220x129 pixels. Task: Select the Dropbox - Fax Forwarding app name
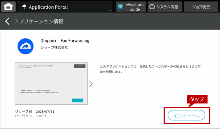(x=65, y=41)
